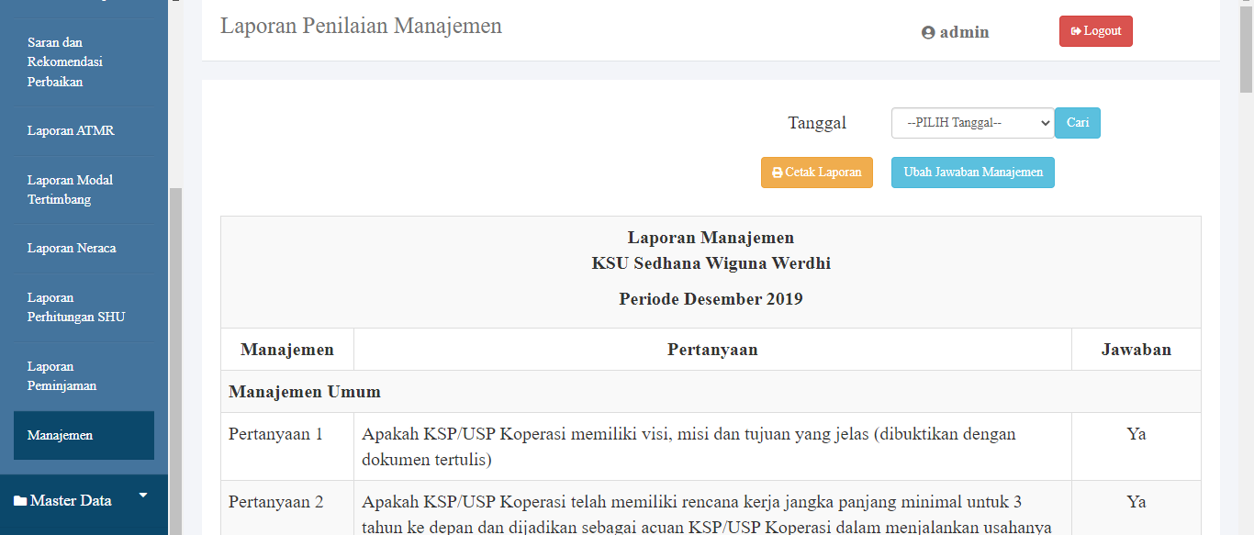Viewport: 1254px width, 535px height.
Task: Click the Laporan Manajemen table title
Action: coord(711,239)
